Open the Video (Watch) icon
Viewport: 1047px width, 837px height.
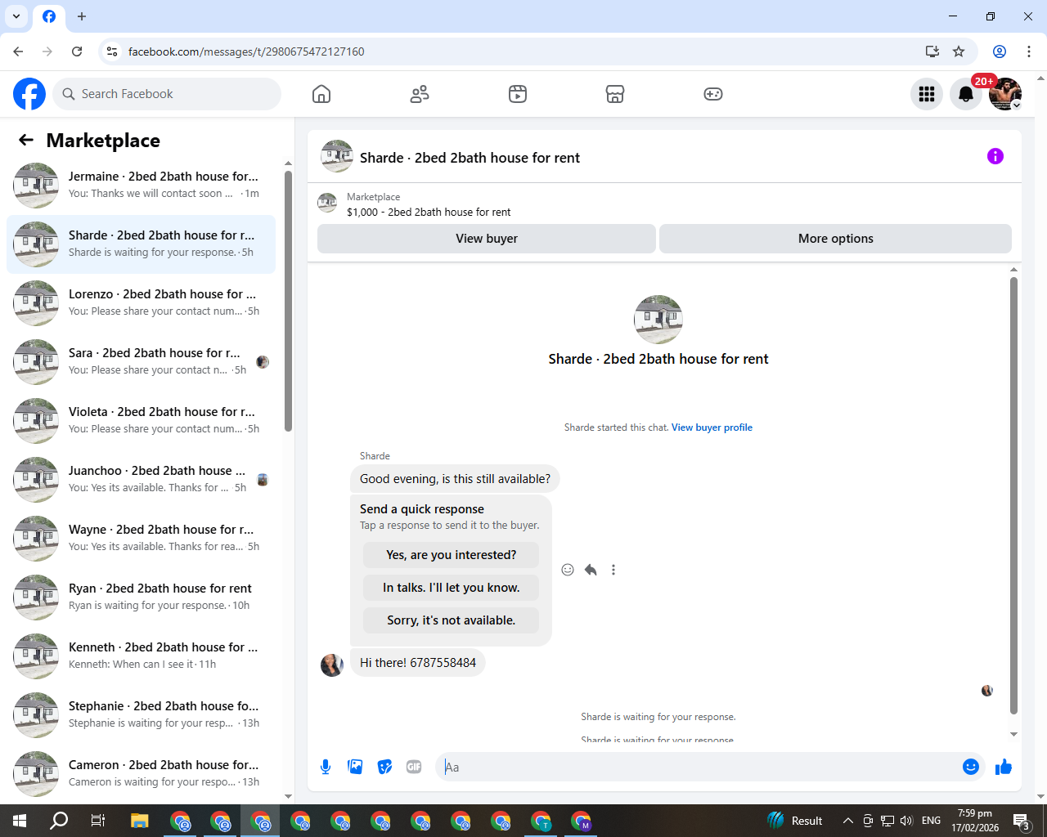(518, 94)
